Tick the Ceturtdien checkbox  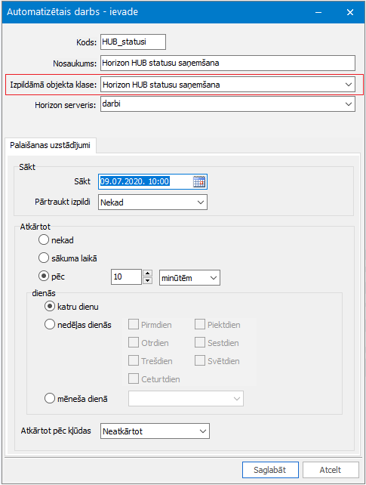134,379
